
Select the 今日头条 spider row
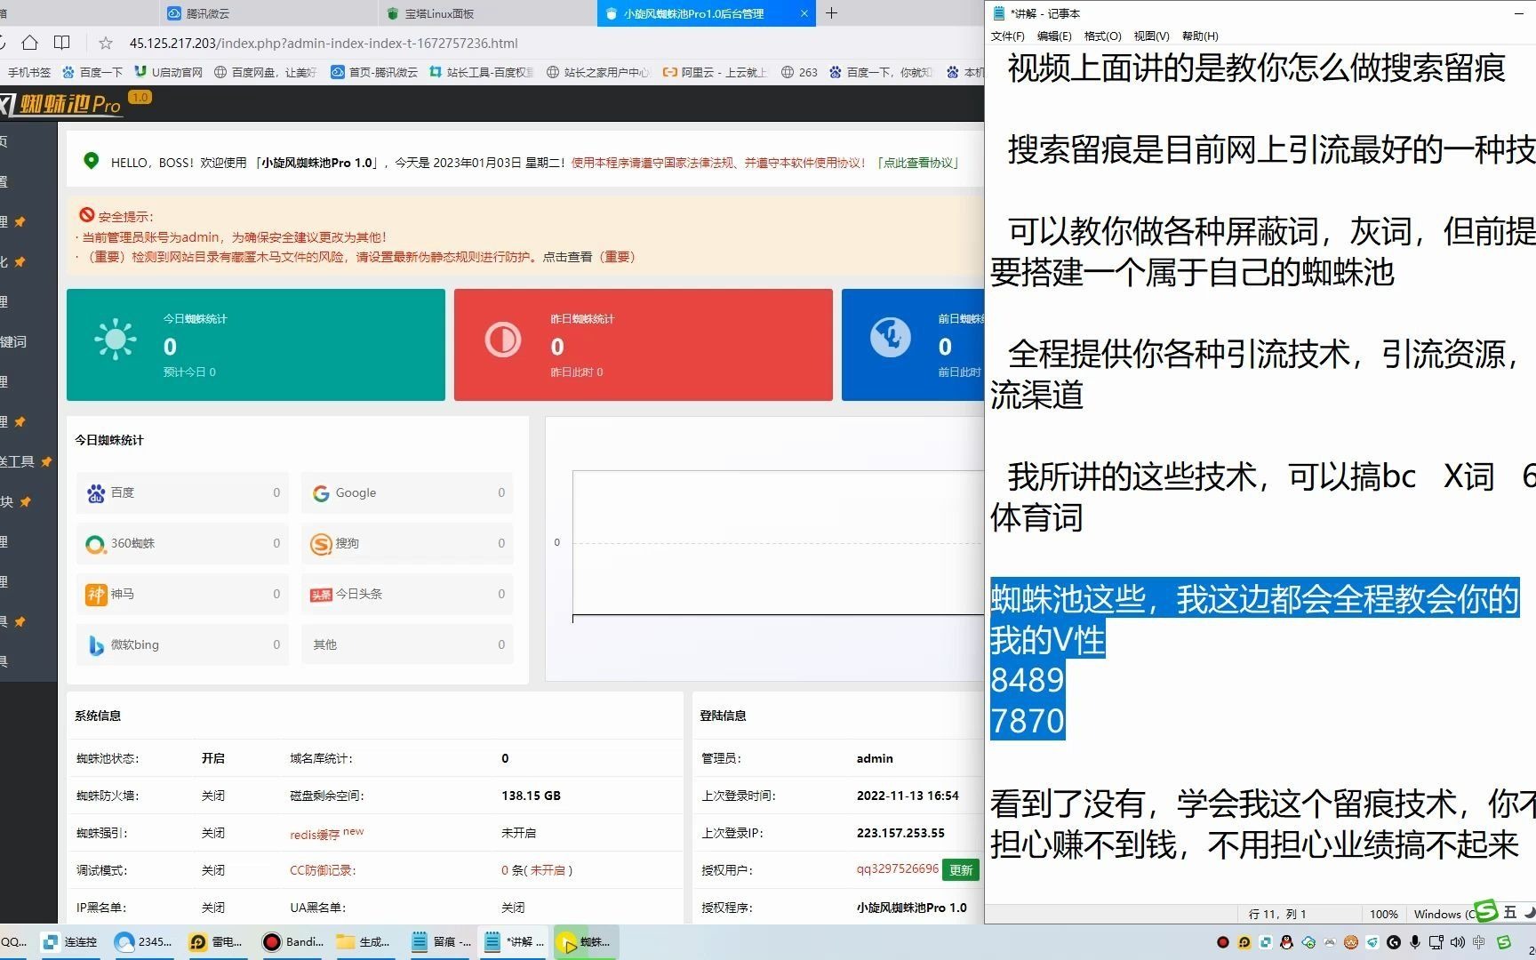click(407, 594)
